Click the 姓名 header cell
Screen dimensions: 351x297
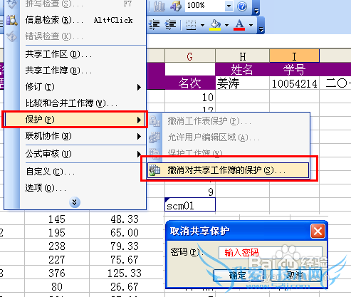tap(242, 69)
